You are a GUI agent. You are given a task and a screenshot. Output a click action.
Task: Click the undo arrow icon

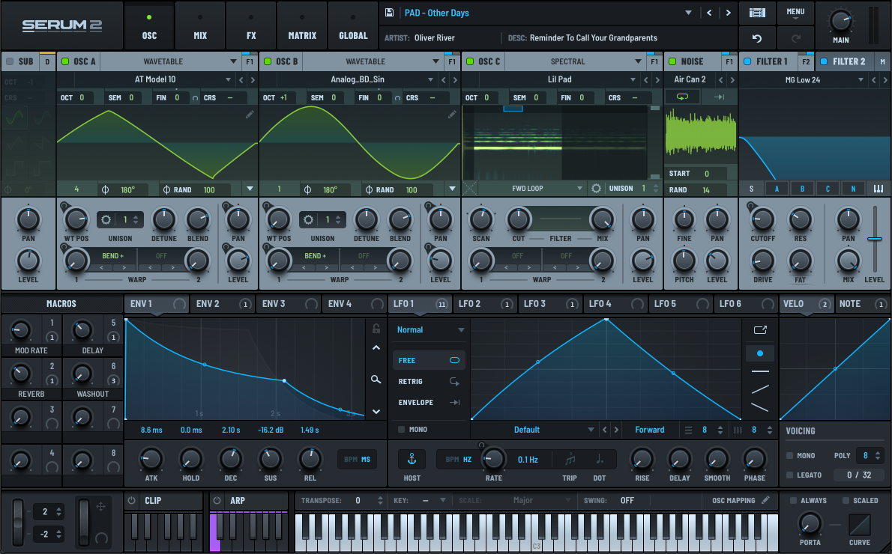[757, 37]
